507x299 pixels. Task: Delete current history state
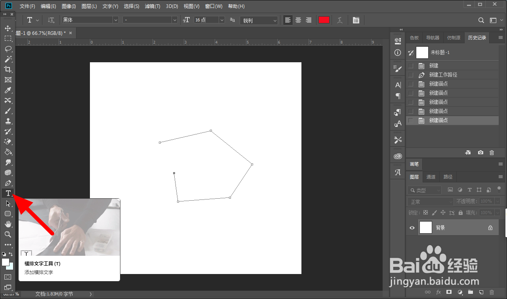coord(492,152)
